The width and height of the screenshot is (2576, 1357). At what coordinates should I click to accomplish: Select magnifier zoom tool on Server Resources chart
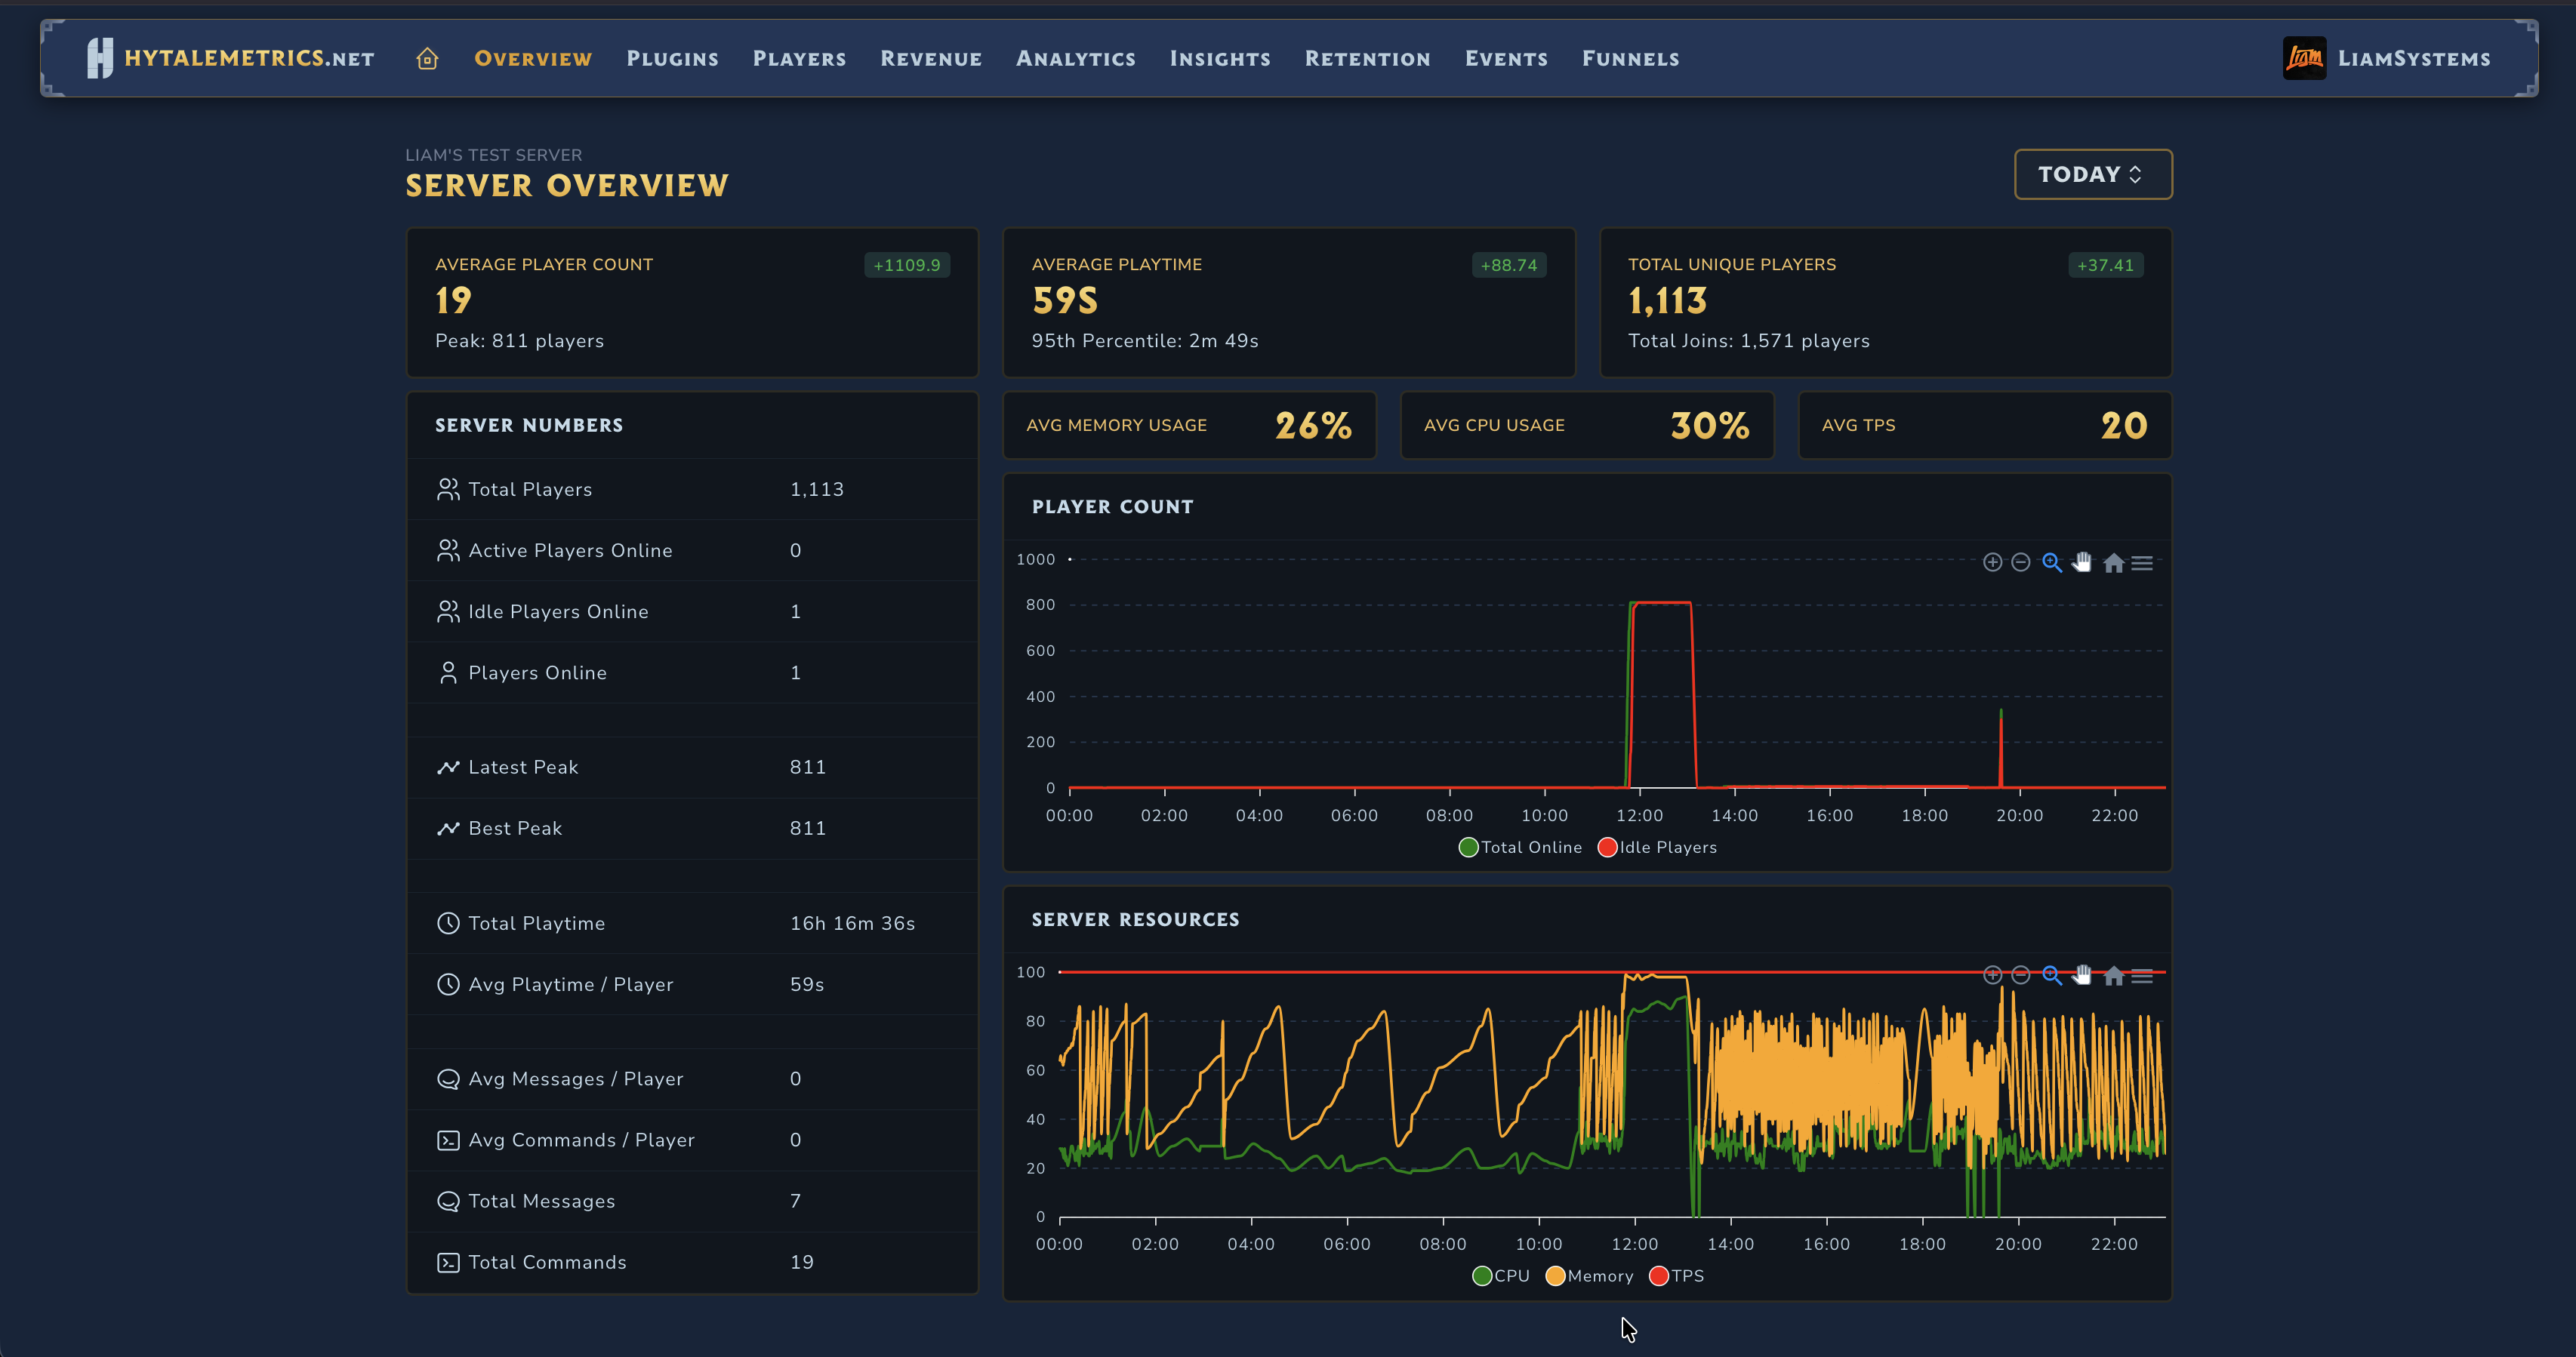2051,975
